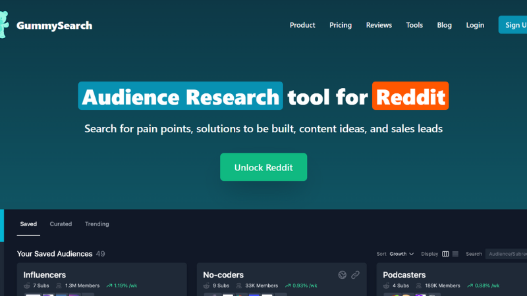Click the Audience Research headline highlight
This screenshot has width=527, height=296.
[x=180, y=96]
